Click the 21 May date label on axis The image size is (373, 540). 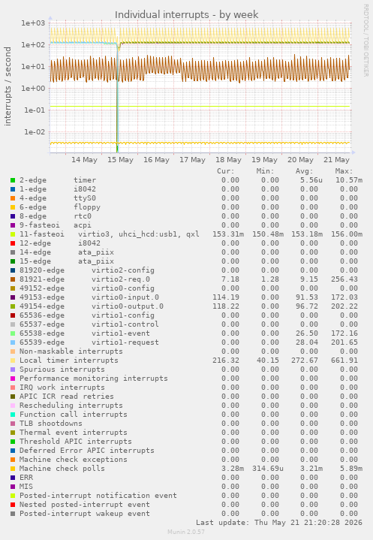click(336, 160)
